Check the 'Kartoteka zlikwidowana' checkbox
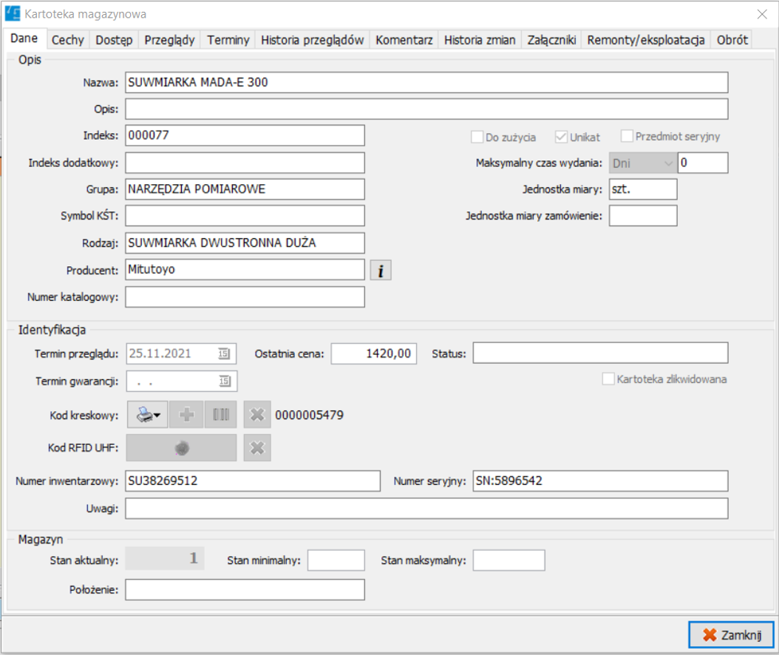 click(x=608, y=379)
